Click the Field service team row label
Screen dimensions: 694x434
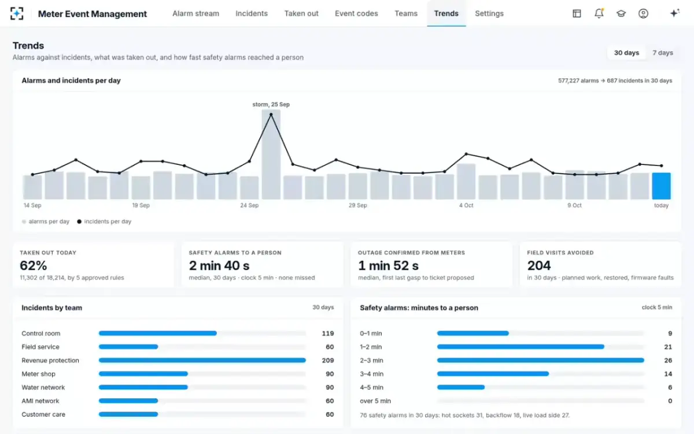tap(40, 347)
